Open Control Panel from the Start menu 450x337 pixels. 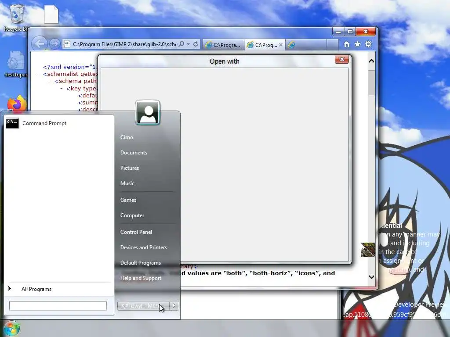(136, 232)
